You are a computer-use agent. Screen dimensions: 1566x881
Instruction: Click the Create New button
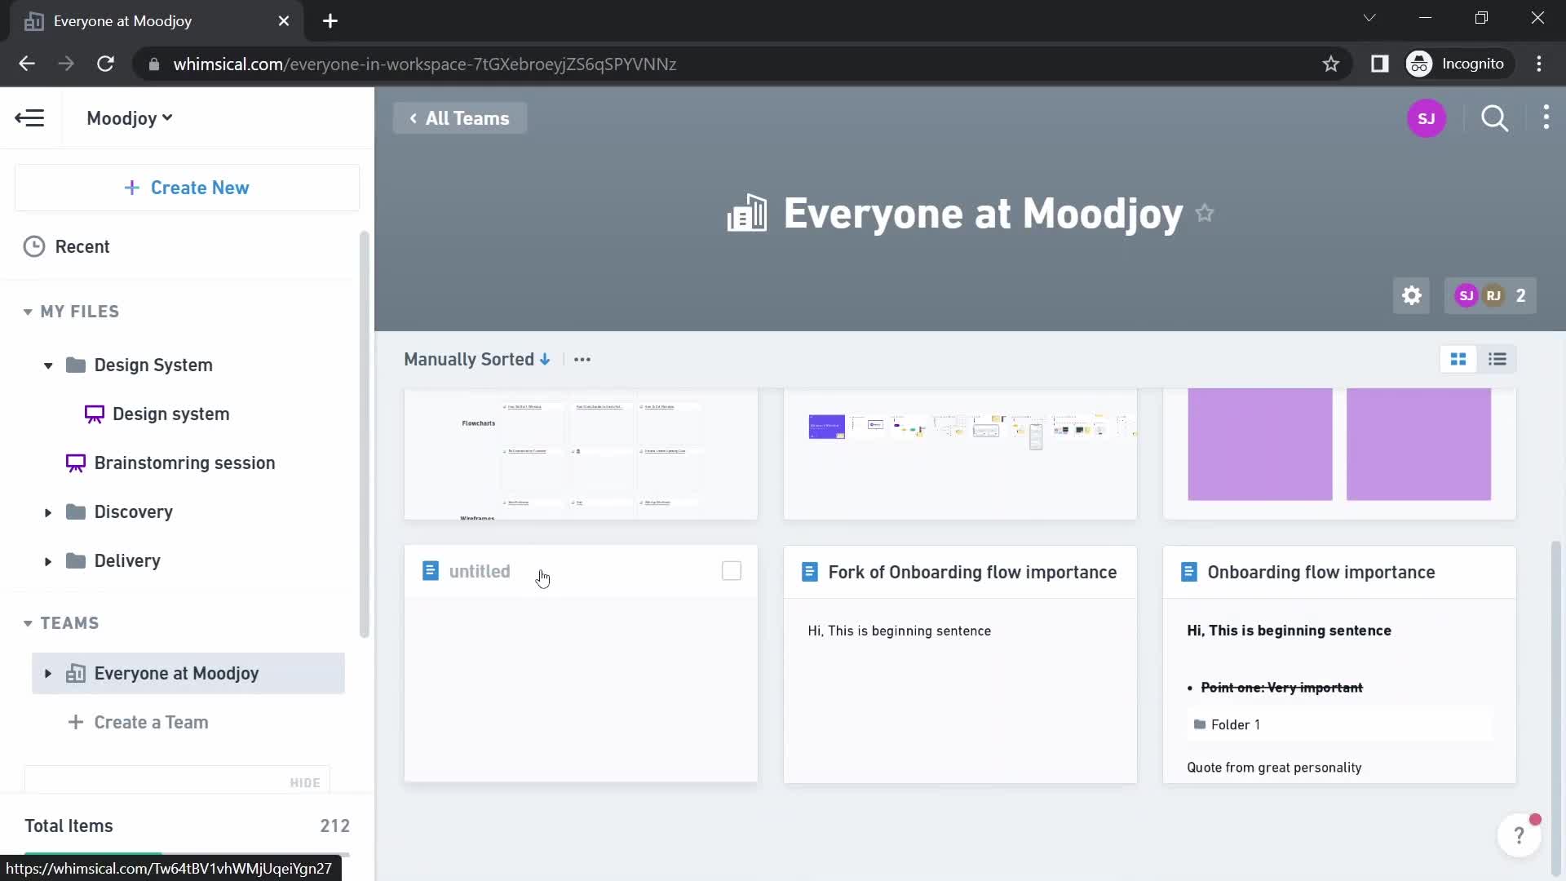[187, 188]
